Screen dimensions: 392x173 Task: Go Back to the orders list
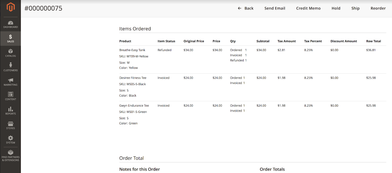pyautogui.click(x=245, y=8)
